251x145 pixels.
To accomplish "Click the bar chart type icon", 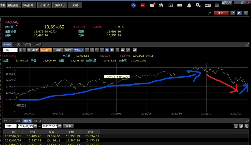I will tap(117, 50).
